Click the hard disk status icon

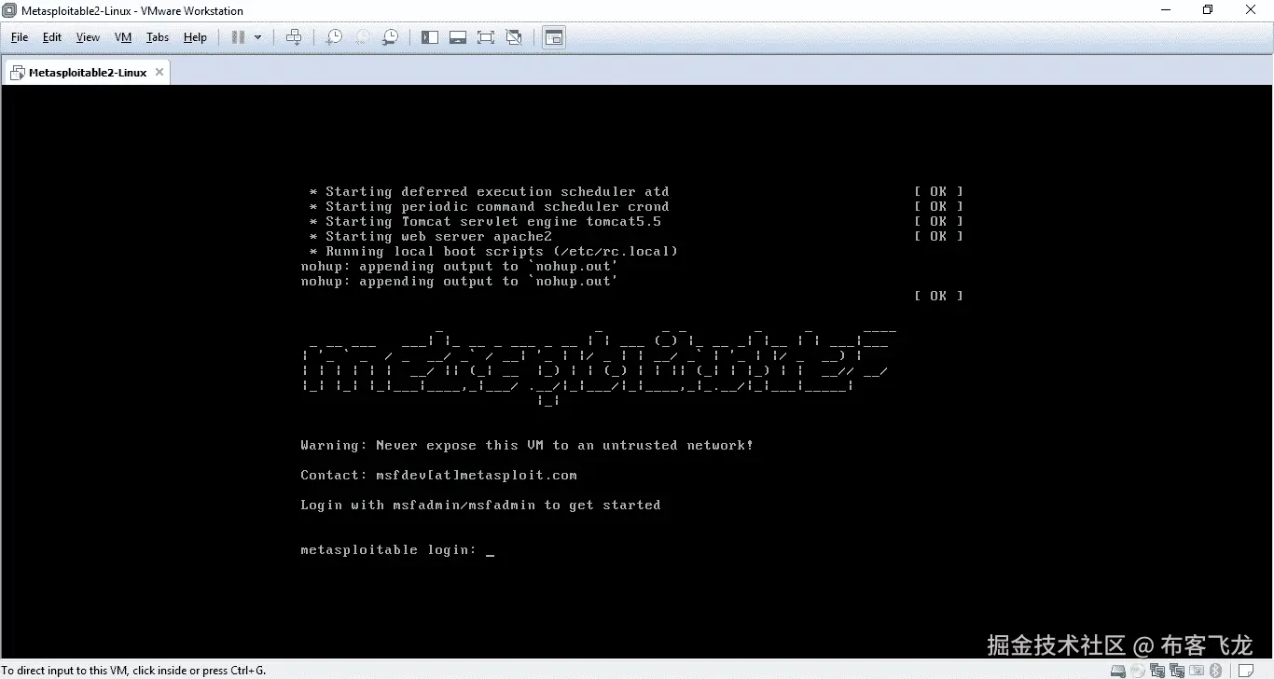coord(1117,670)
